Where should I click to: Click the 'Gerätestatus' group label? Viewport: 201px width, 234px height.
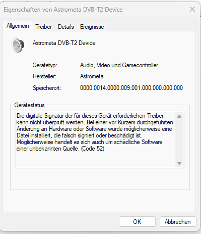tap(29, 105)
